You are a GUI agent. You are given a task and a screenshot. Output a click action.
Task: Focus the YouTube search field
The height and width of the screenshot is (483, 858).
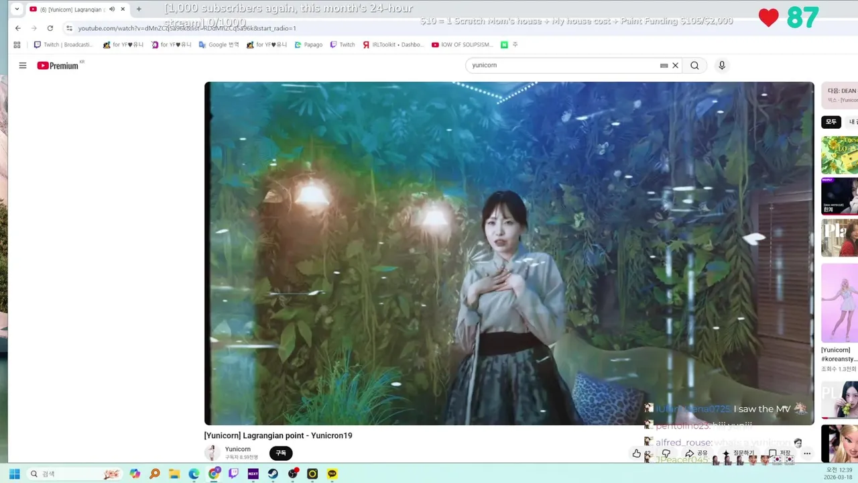point(563,65)
